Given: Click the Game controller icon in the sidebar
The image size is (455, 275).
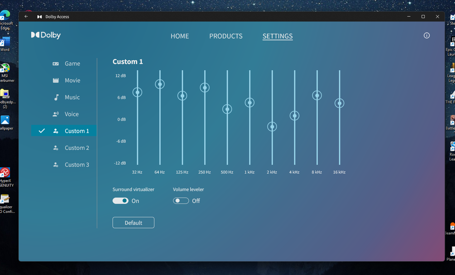Looking at the screenshot, I should click(x=56, y=64).
